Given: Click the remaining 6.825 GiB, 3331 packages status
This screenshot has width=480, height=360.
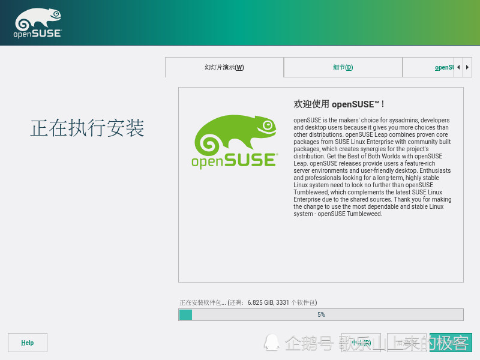Looking at the screenshot, I should coord(248,302).
